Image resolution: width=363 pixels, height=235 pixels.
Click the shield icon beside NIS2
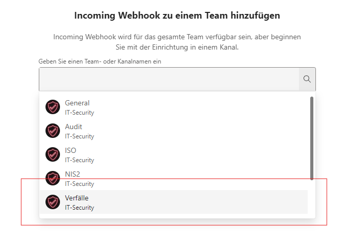point(53,178)
